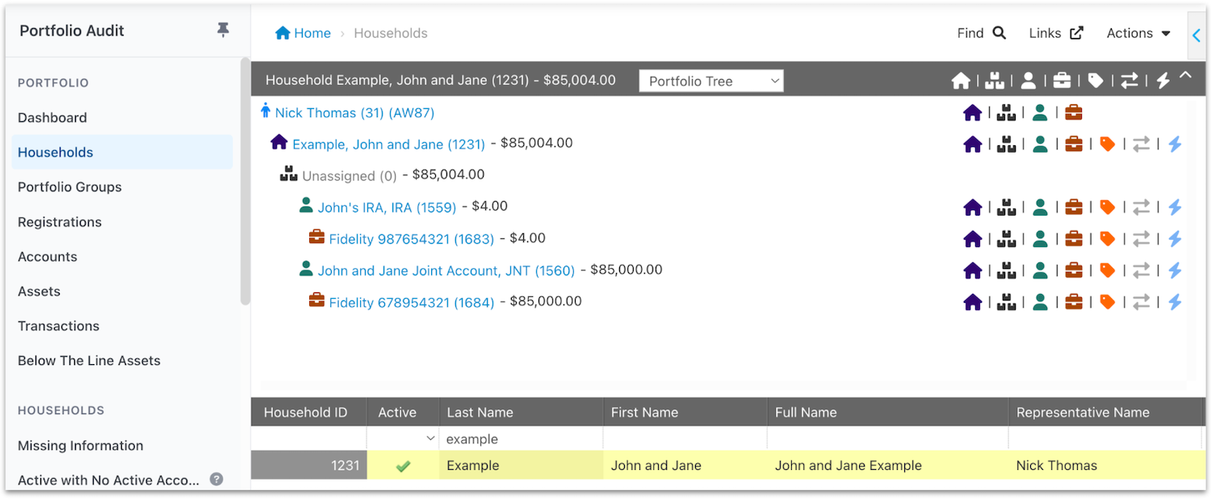The width and height of the screenshot is (1211, 499).
Task: Click portfolio group icon in Nick Thomas row
Action: point(1007,113)
